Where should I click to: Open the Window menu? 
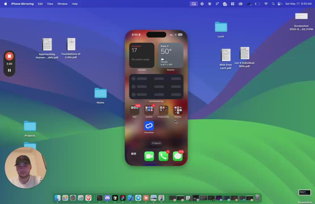62,4
